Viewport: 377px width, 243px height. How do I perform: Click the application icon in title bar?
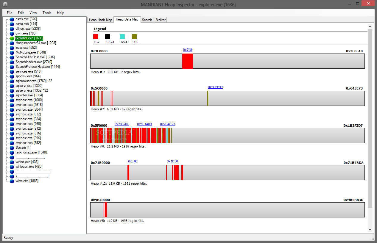pyautogui.click(x=5, y=4)
